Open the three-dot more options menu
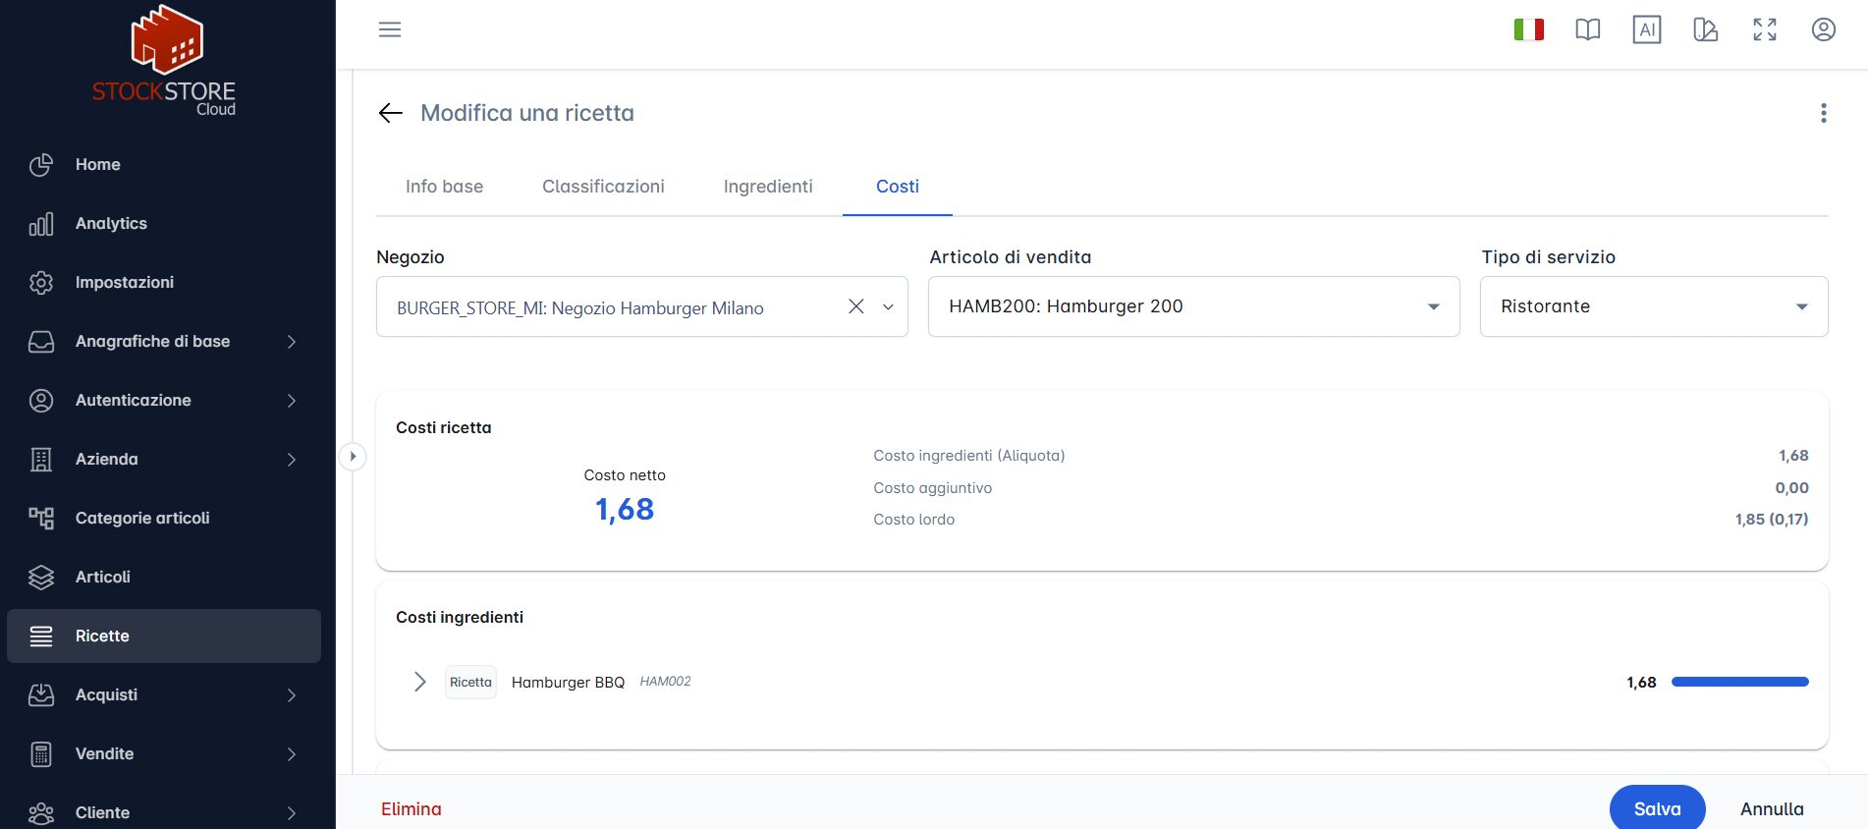This screenshot has height=829, width=1868. click(1824, 113)
